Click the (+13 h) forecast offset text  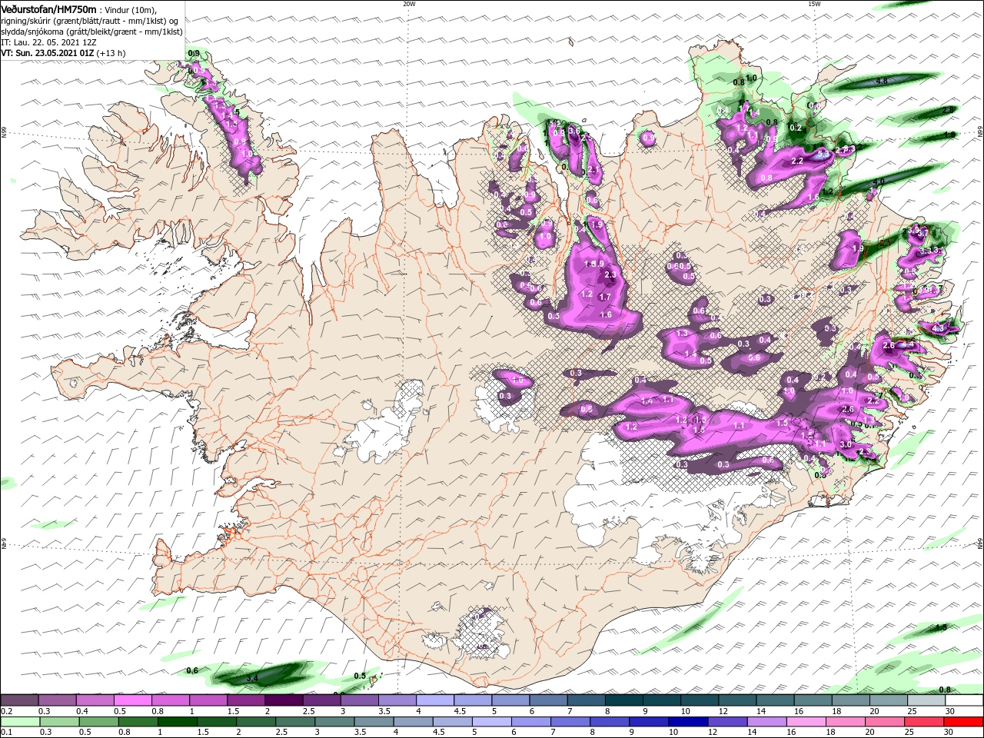(111, 53)
